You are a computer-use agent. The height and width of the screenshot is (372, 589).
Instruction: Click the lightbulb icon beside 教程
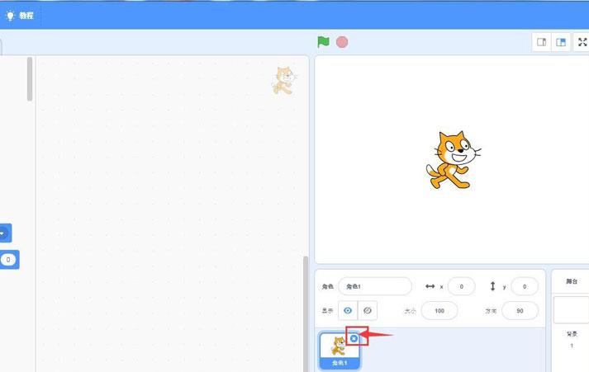tap(11, 16)
